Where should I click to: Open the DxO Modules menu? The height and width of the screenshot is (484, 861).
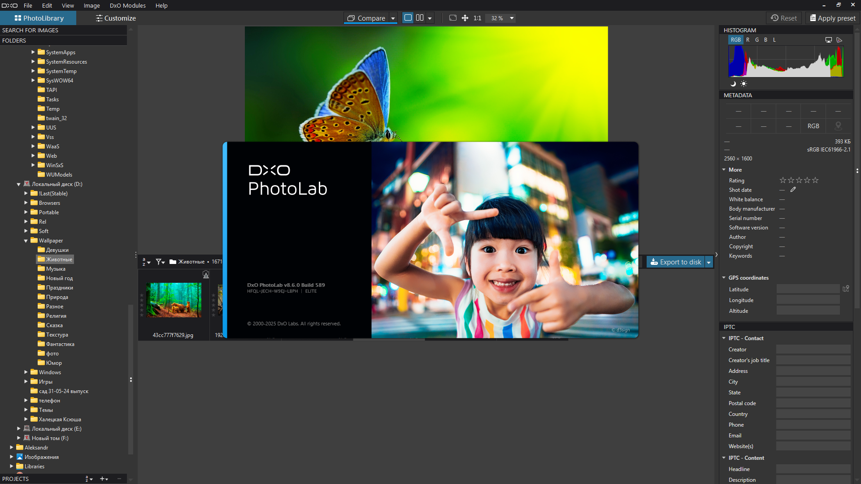pos(127,5)
